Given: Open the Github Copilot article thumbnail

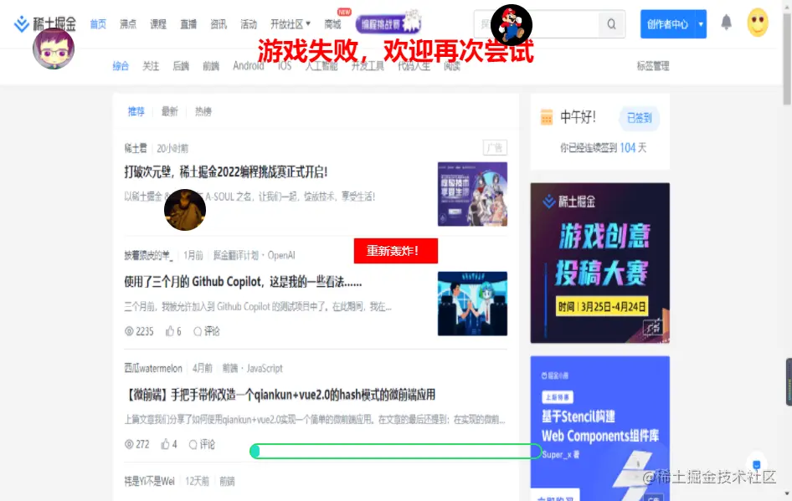Looking at the screenshot, I should tap(472, 304).
